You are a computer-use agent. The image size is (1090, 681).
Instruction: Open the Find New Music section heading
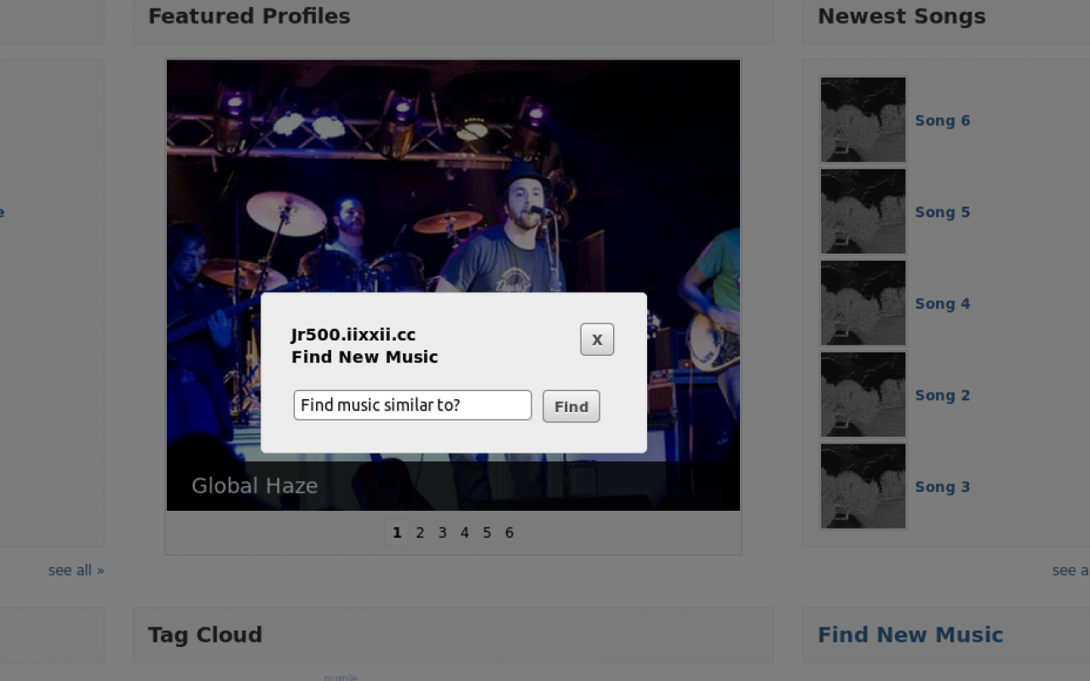click(910, 635)
